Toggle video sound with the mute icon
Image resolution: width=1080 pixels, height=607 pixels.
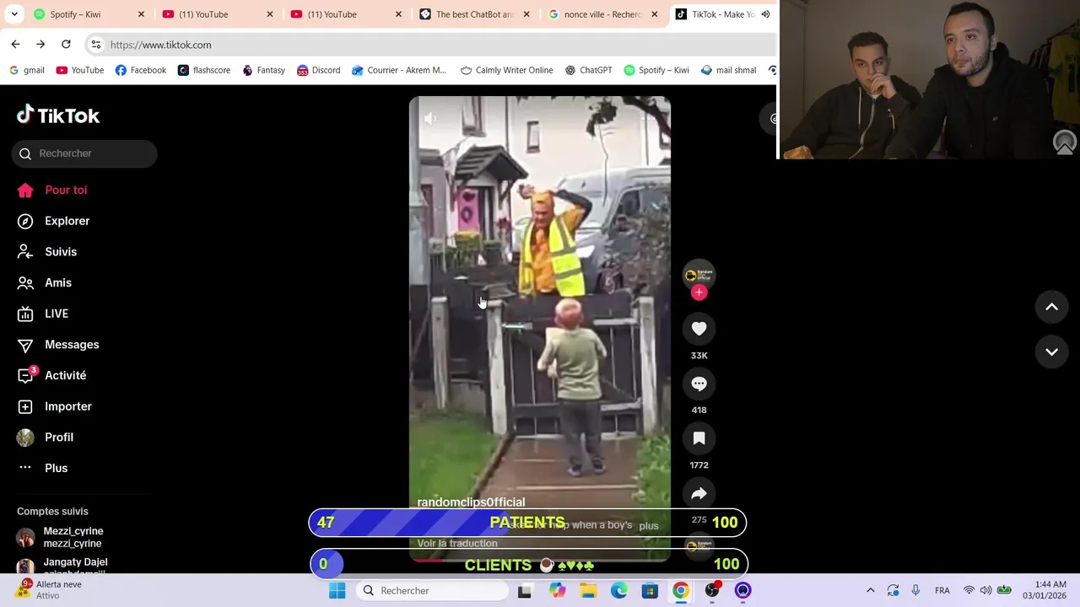coord(430,119)
